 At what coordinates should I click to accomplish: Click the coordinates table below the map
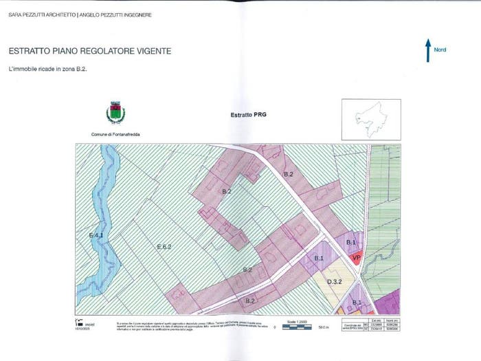pyautogui.click(x=371, y=325)
